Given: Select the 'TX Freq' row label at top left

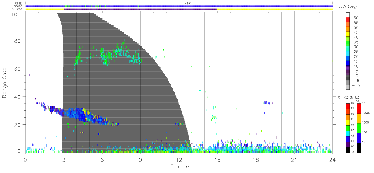Looking at the screenshot, I should click(x=17, y=9).
